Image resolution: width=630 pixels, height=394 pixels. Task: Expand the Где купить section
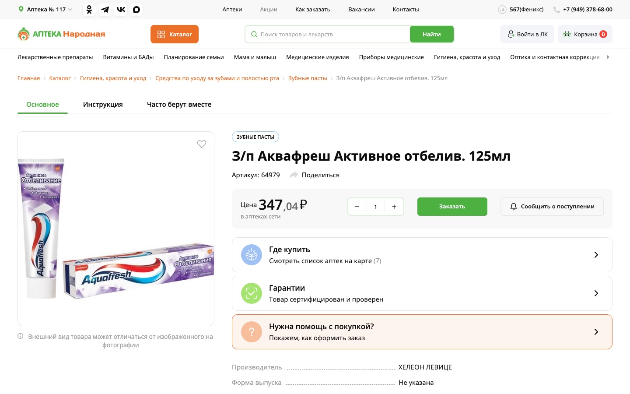422,255
